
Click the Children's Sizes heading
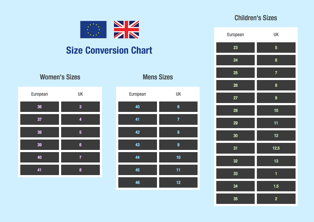tap(256, 18)
